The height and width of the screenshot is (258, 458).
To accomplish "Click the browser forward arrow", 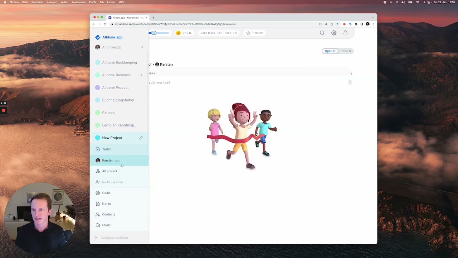I will (99, 24).
